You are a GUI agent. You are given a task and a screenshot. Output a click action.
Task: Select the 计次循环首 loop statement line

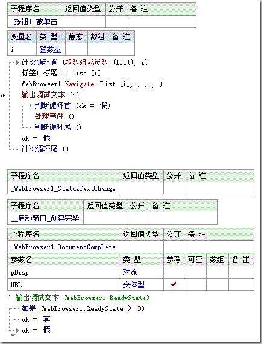[85, 62]
